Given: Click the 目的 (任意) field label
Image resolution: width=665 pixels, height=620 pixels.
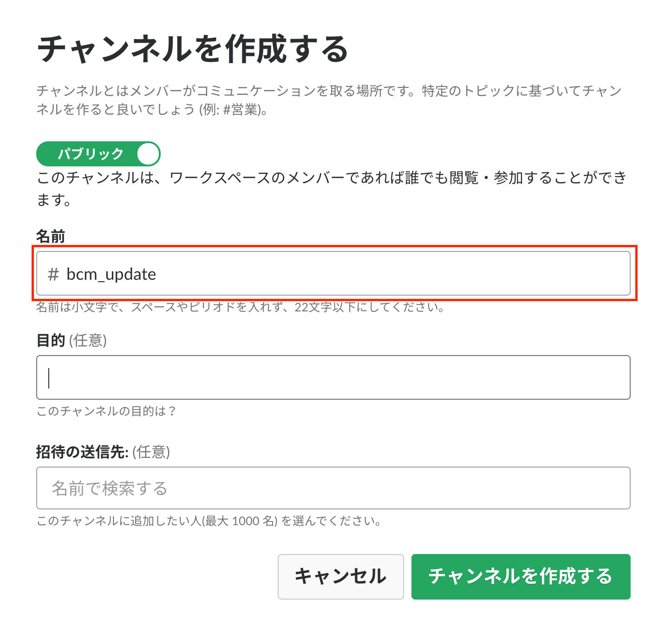Looking at the screenshot, I should click(72, 341).
